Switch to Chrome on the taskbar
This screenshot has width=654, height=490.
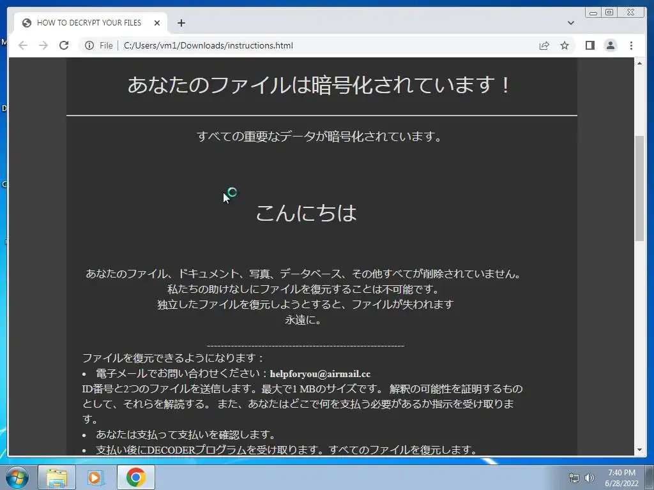tap(135, 477)
